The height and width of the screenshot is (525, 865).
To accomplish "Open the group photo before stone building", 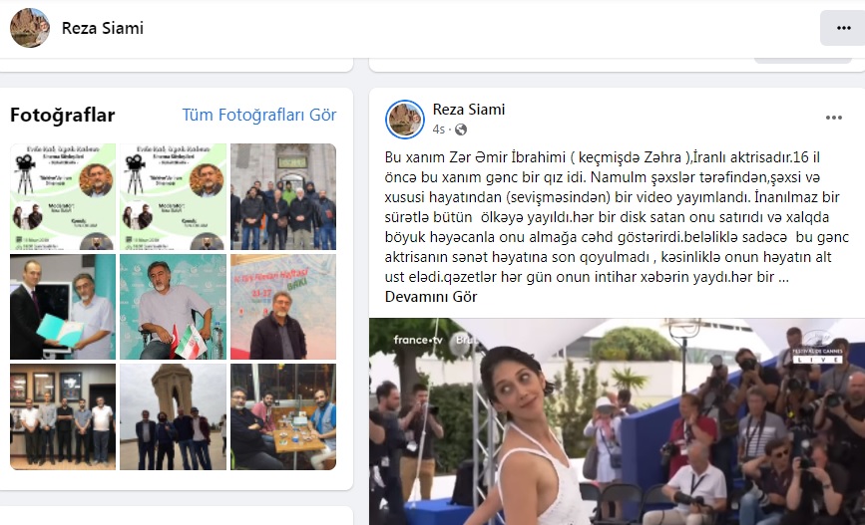I will (283, 196).
